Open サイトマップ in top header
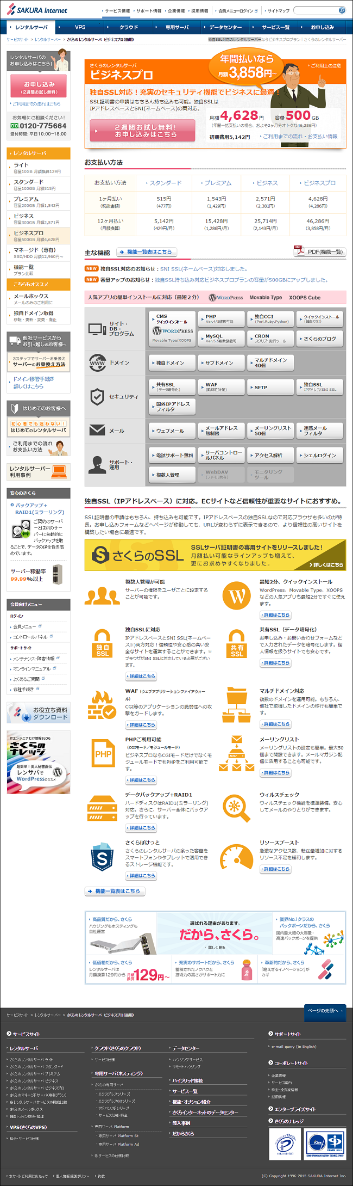This screenshot has height=1186, width=353. pos(278,10)
